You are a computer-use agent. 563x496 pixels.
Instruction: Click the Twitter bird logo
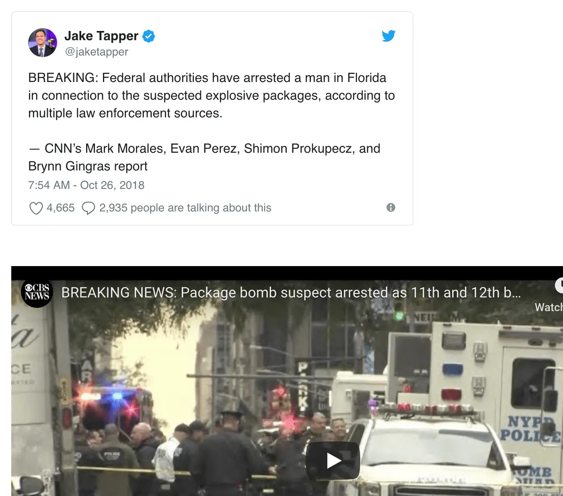tap(388, 36)
